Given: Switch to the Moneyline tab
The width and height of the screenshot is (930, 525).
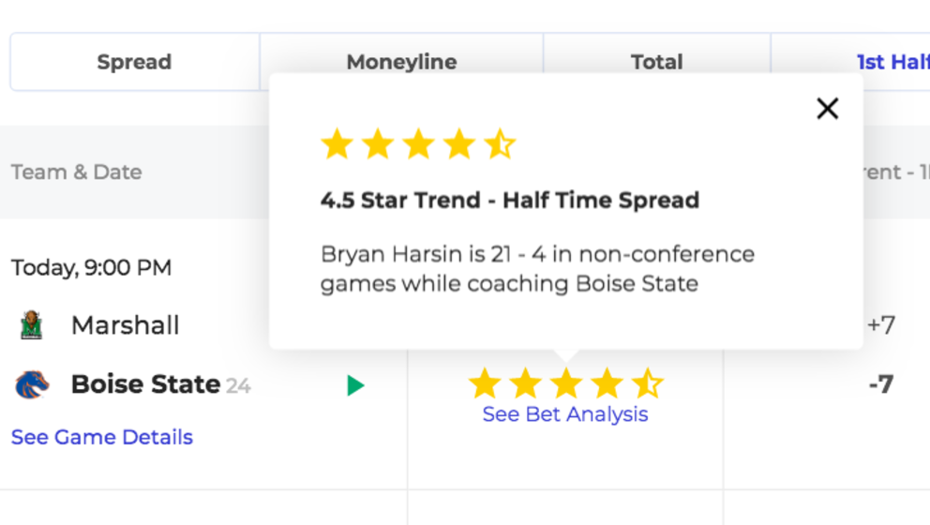Looking at the screenshot, I should [x=401, y=62].
